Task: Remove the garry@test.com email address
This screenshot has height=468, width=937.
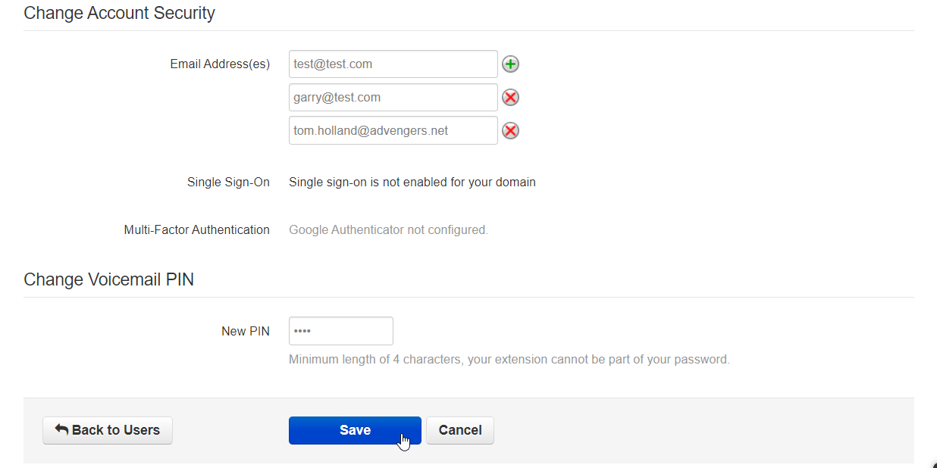Action: coord(511,98)
